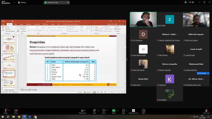Switch to the Slide Show ribbon tab
The width and height of the screenshot is (212, 119).
tap(45, 24)
